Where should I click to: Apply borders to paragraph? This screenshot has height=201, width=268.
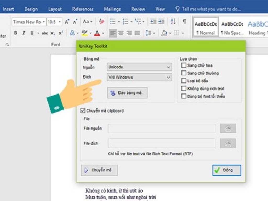click(x=176, y=33)
